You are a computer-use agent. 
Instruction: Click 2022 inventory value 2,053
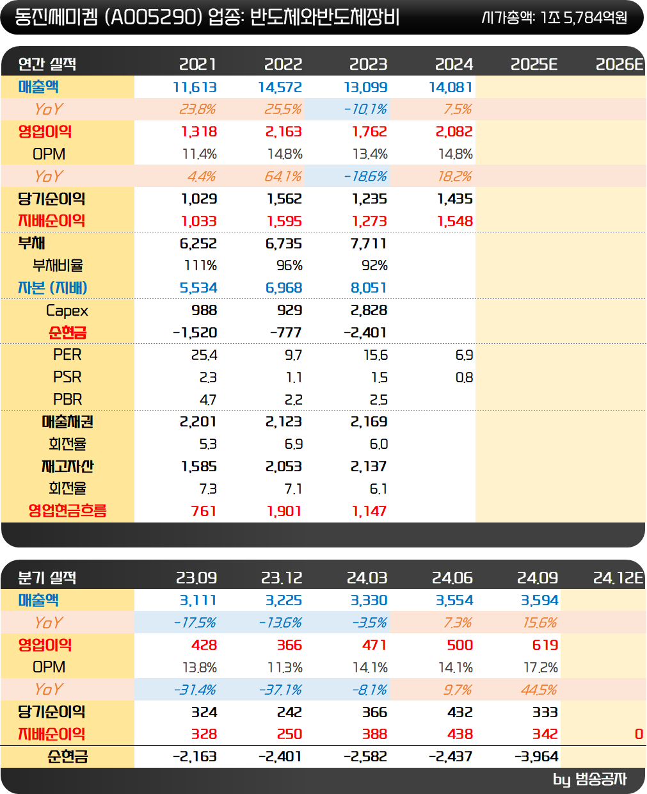(x=284, y=466)
